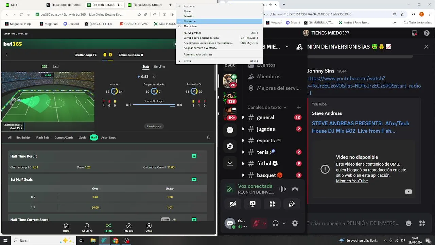Open My Bets in bet365 bottom bar
Image resolution: width=435 pixels, height=245 pixels.
coord(129,228)
